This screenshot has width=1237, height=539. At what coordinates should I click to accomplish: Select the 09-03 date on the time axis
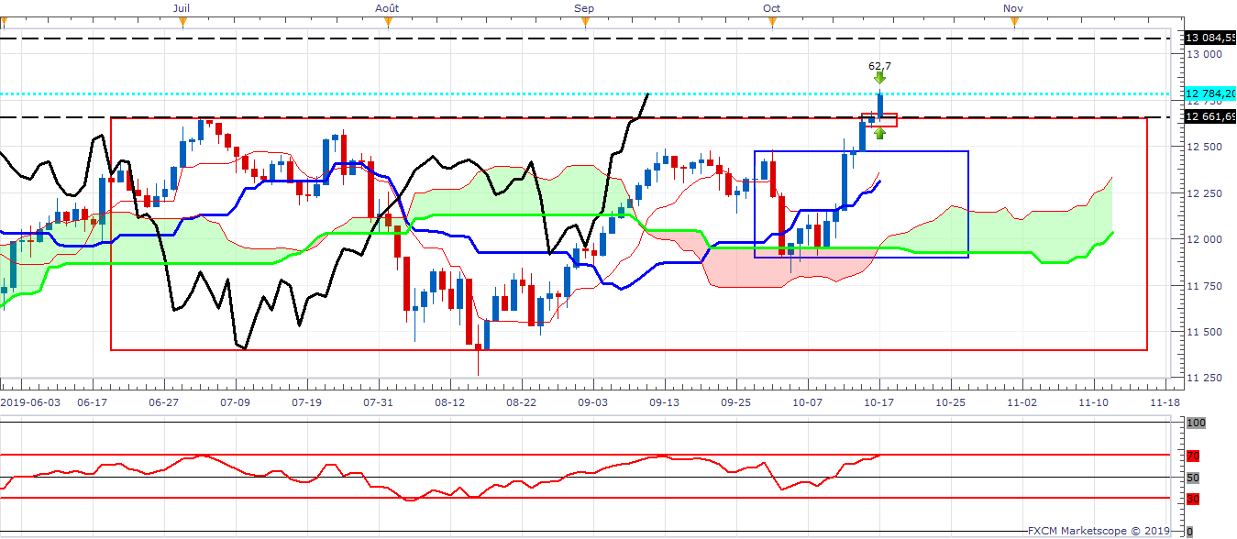(592, 401)
